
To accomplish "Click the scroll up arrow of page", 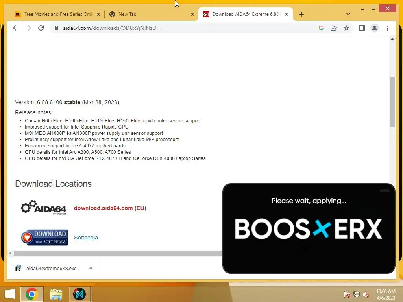I will click(x=392, y=39).
